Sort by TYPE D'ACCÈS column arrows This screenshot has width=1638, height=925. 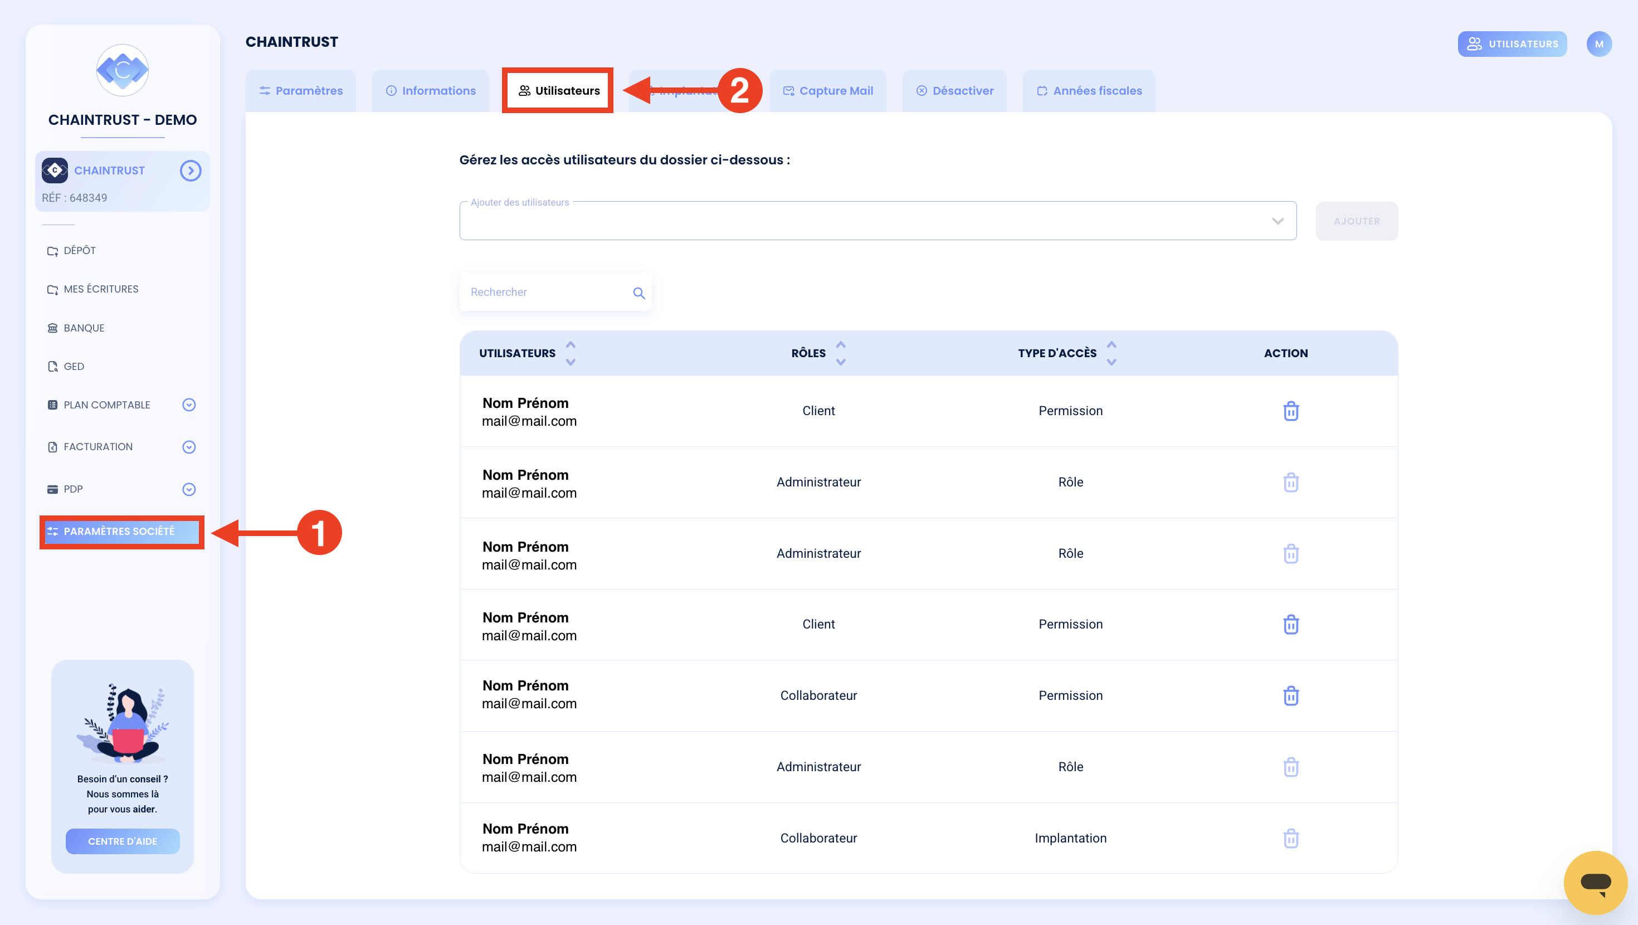pos(1111,353)
